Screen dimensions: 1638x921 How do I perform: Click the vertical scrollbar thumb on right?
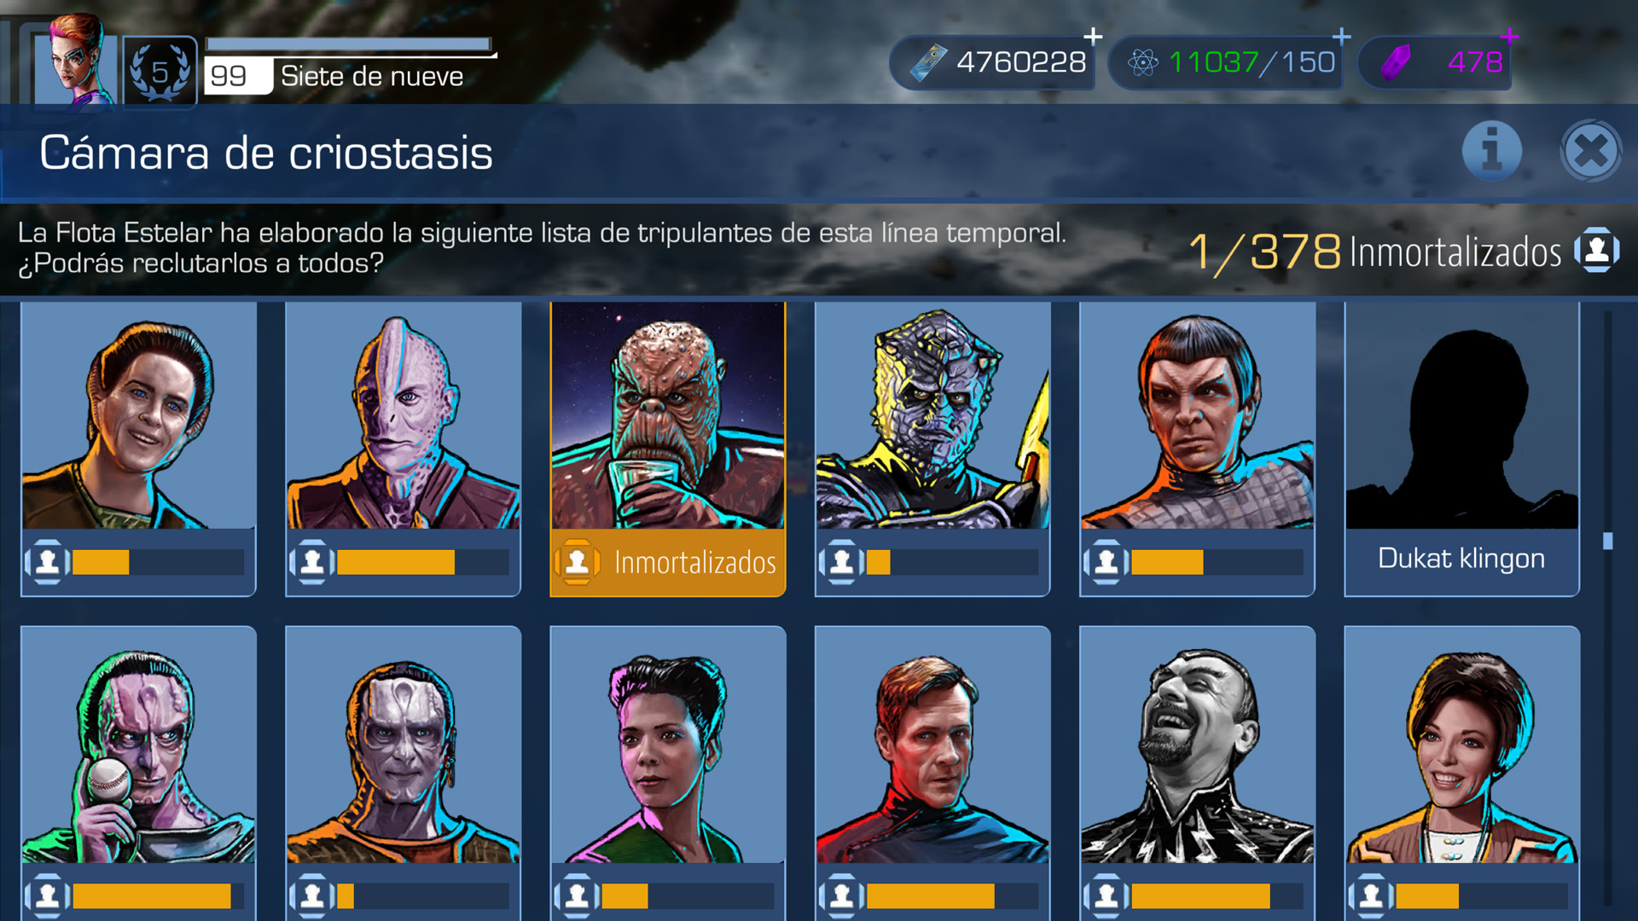click(1608, 541)
